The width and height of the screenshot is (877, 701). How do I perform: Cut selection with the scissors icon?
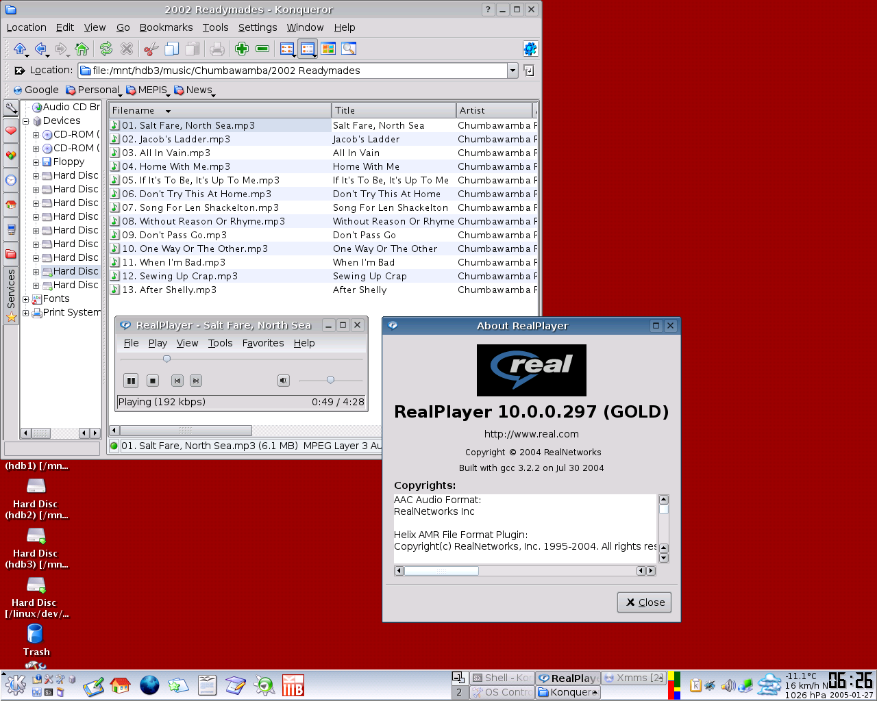(x=151, y=49)
